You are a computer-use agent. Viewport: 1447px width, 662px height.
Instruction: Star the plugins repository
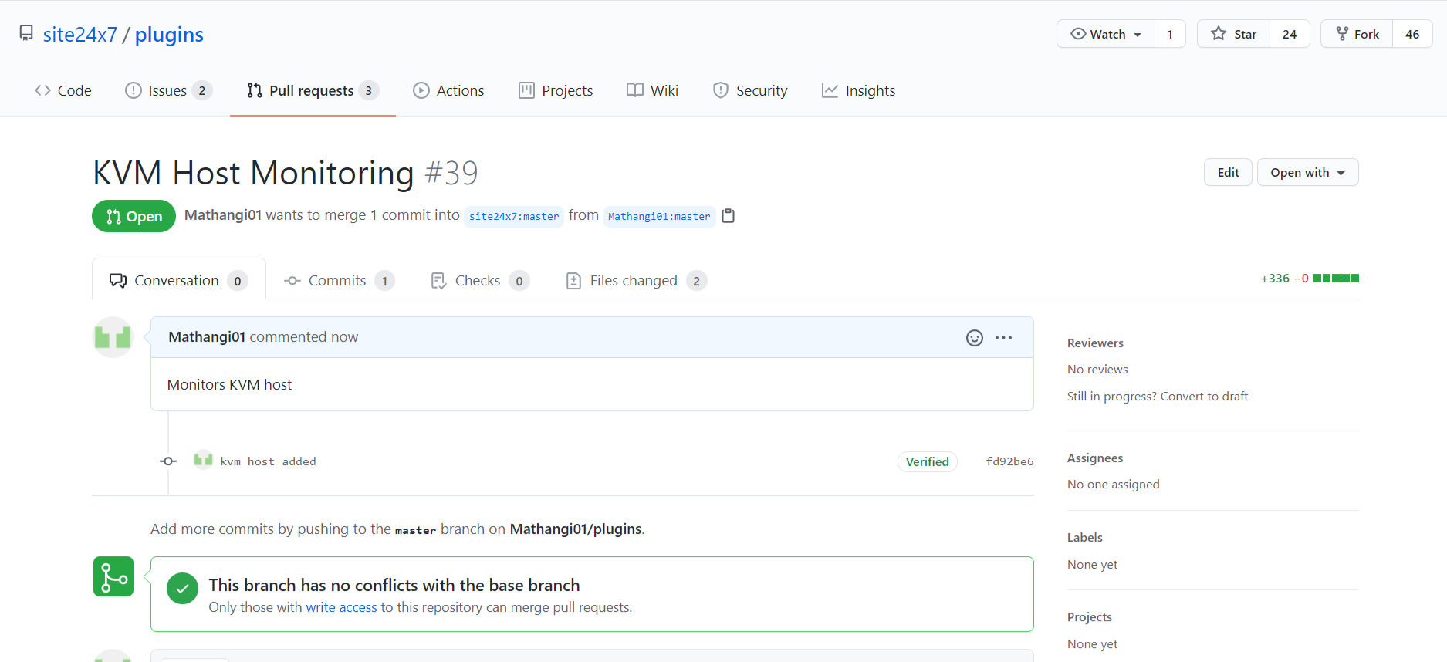tap(1233, 34)
